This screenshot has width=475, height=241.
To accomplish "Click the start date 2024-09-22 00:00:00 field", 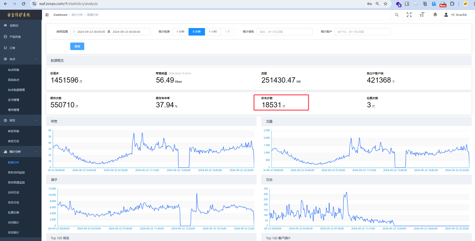I will click(x=91, y=32).
